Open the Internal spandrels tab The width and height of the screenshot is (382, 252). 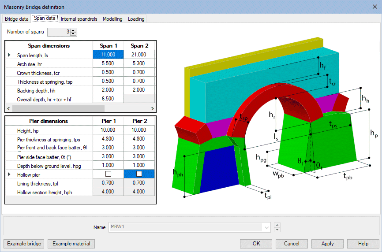[x=80, y=19]
